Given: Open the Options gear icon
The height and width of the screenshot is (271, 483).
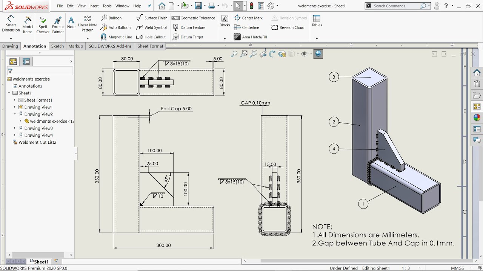Looking at the screenshot, I should pos(271,6).
